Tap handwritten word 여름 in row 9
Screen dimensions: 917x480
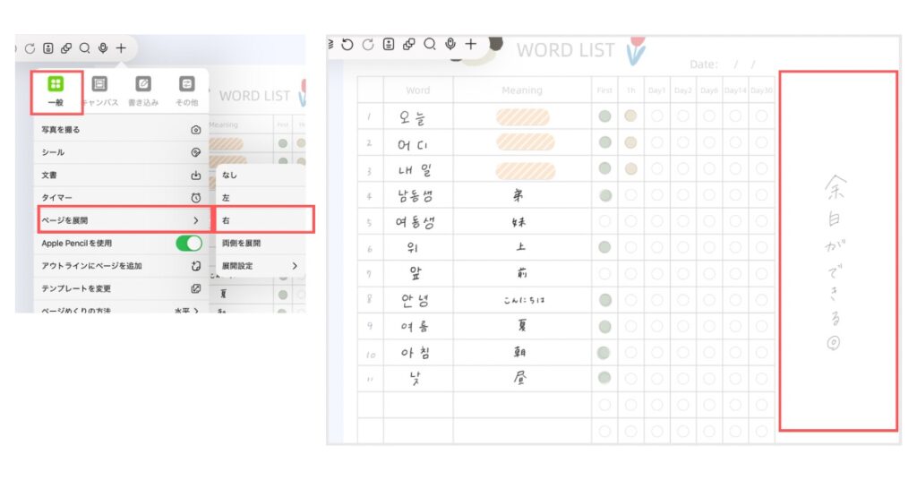pyautogui.click(x=414, y=327)
